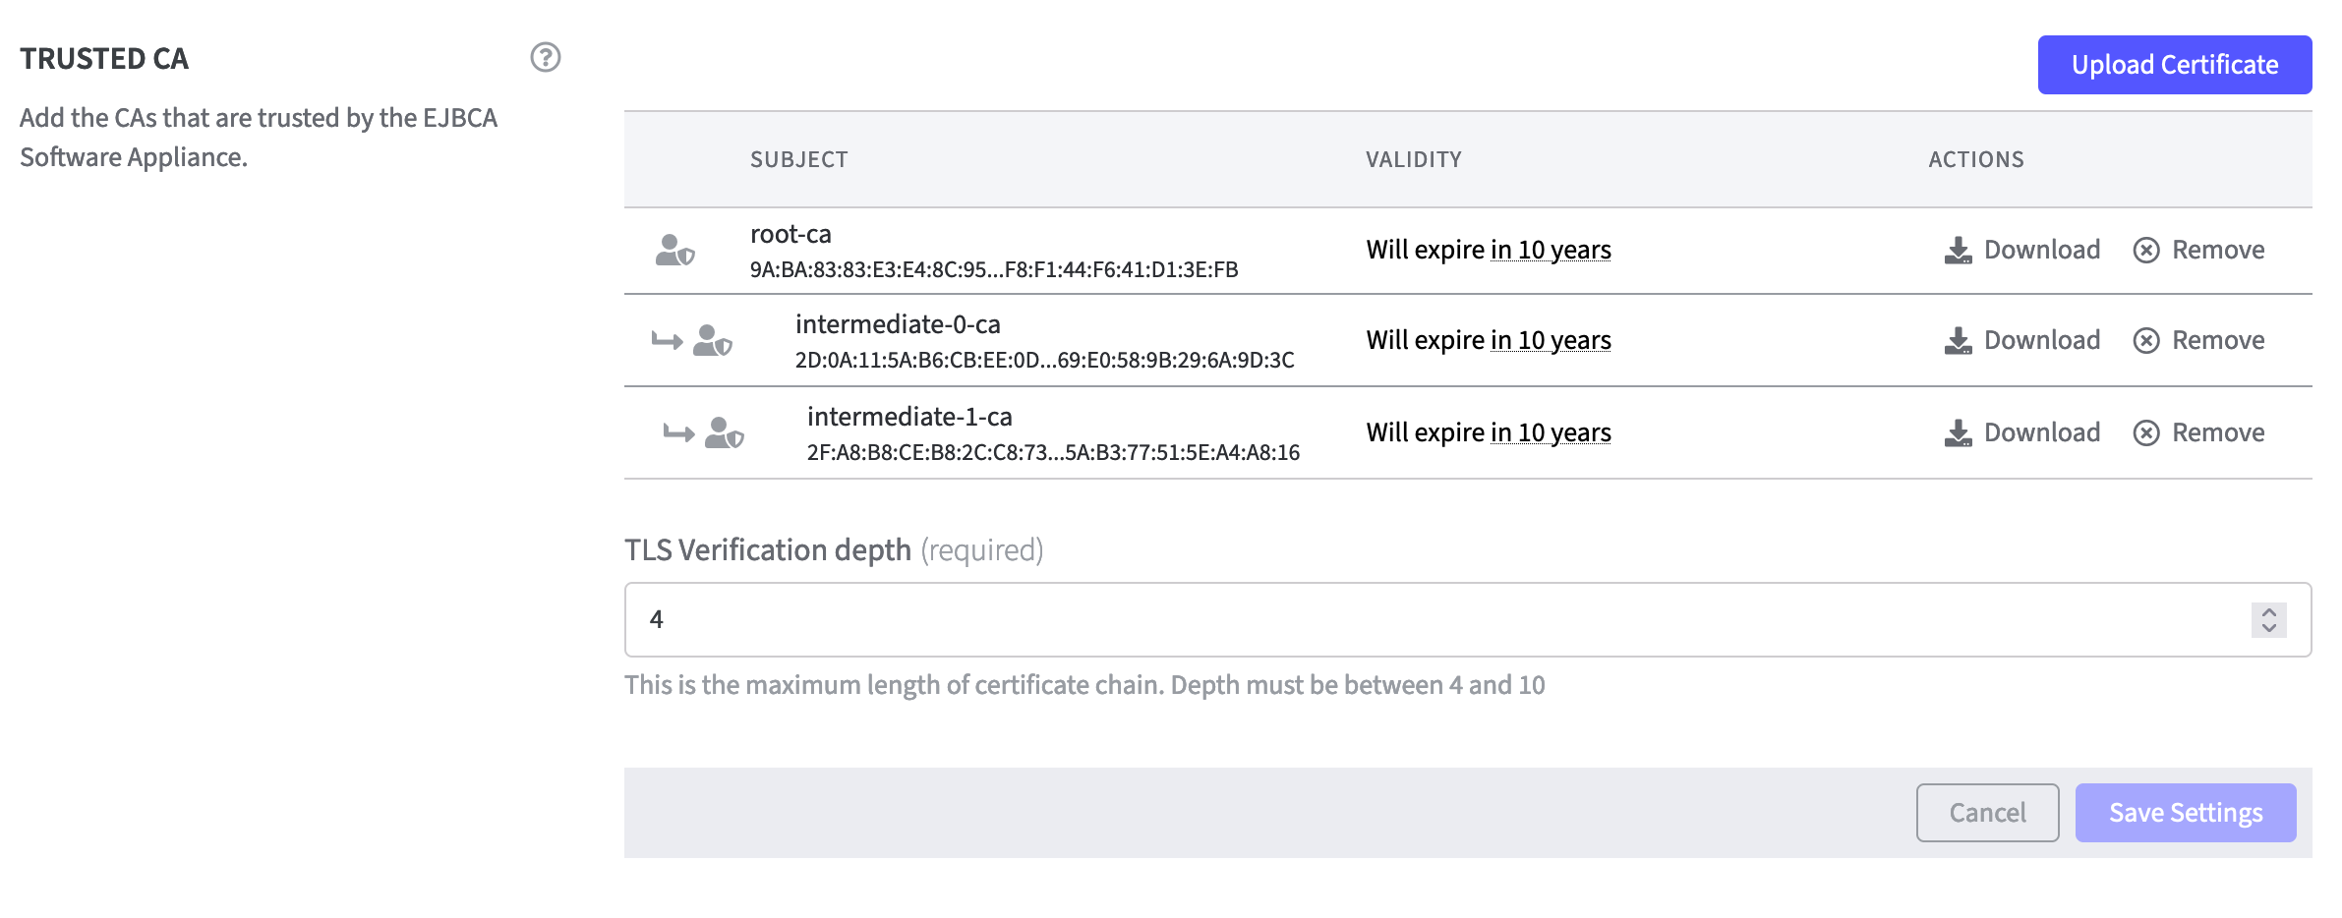Image resolution: width=2342 pixels, height=918 pixels.
Task: Click the root-ca certificate user-shield icon
Action: tap(674, 251)
